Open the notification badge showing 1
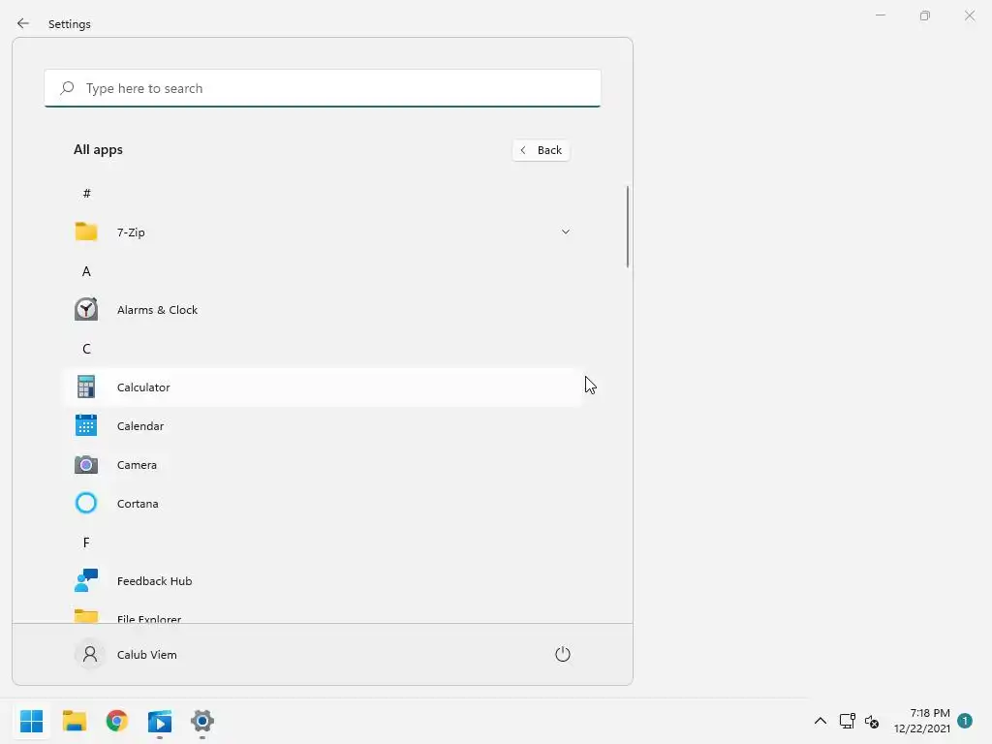Image resolution: width=992 pixels, height=744 pixels. pyautogui.click(x=966, y=721)
